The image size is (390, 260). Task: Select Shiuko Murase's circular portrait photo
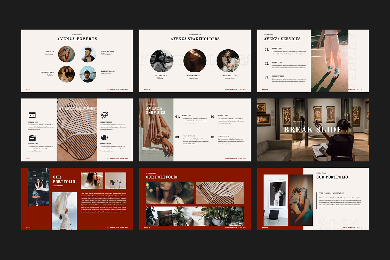tap(67, 74)
